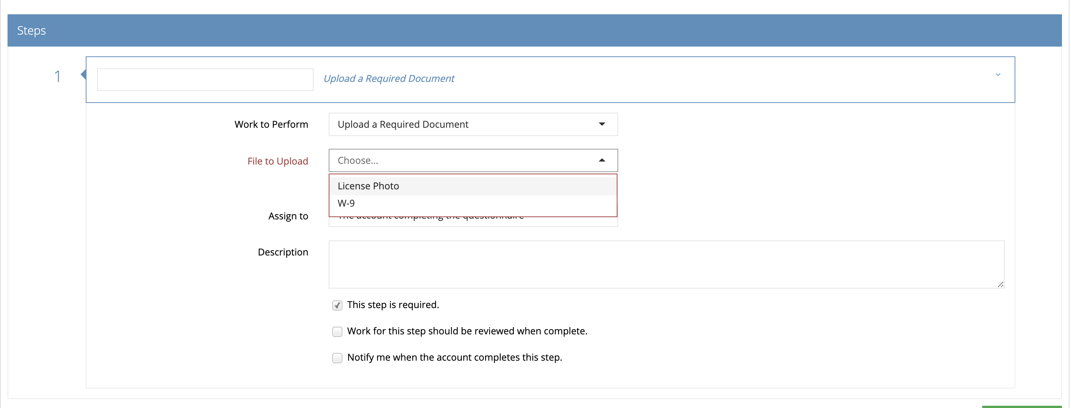Click the 'File to Upload' red label
This screenshot has width=1071, height=408.
277,161
